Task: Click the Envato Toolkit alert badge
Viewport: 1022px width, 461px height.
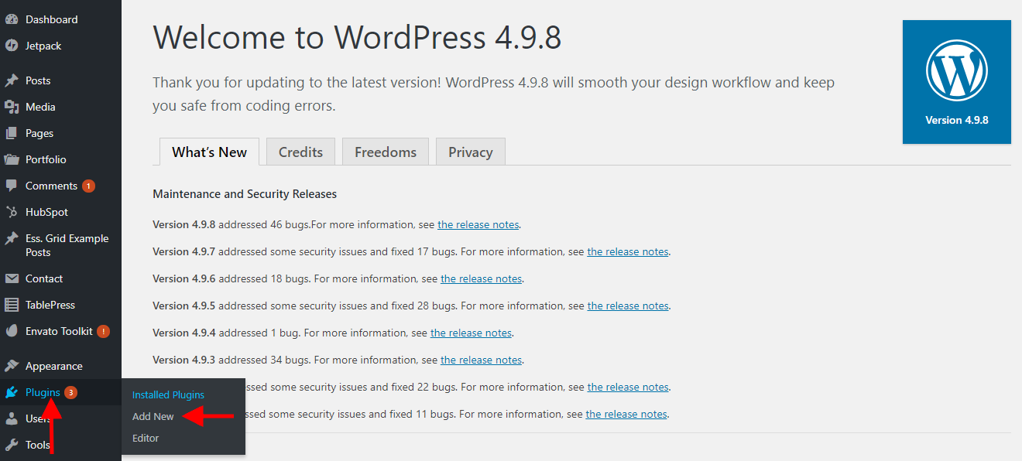Action: 103,331
